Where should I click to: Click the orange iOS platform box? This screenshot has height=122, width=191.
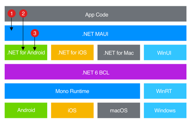point(72,110)
